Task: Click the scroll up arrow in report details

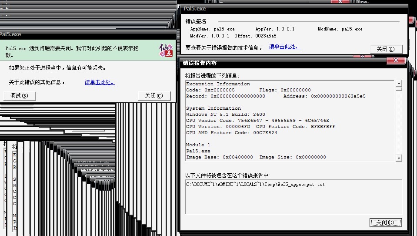Action: pos(399,83)
